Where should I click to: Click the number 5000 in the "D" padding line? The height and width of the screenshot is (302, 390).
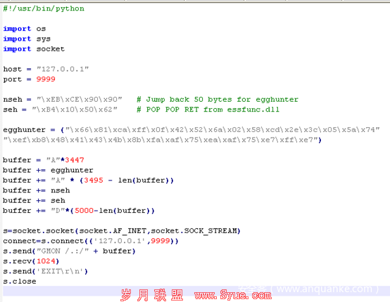click(84, 211)
